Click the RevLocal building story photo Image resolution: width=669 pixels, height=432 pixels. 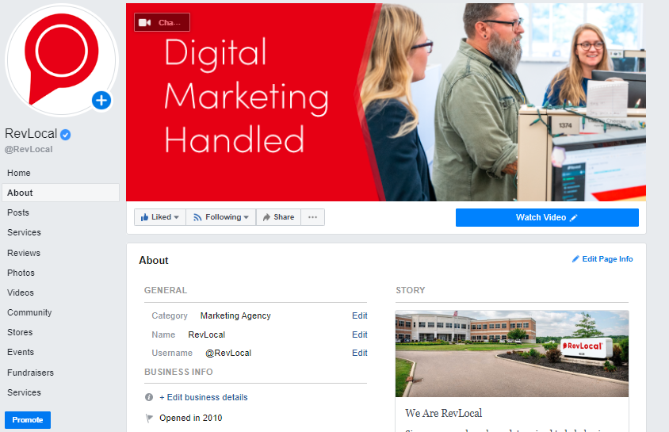tap(512, 354)
